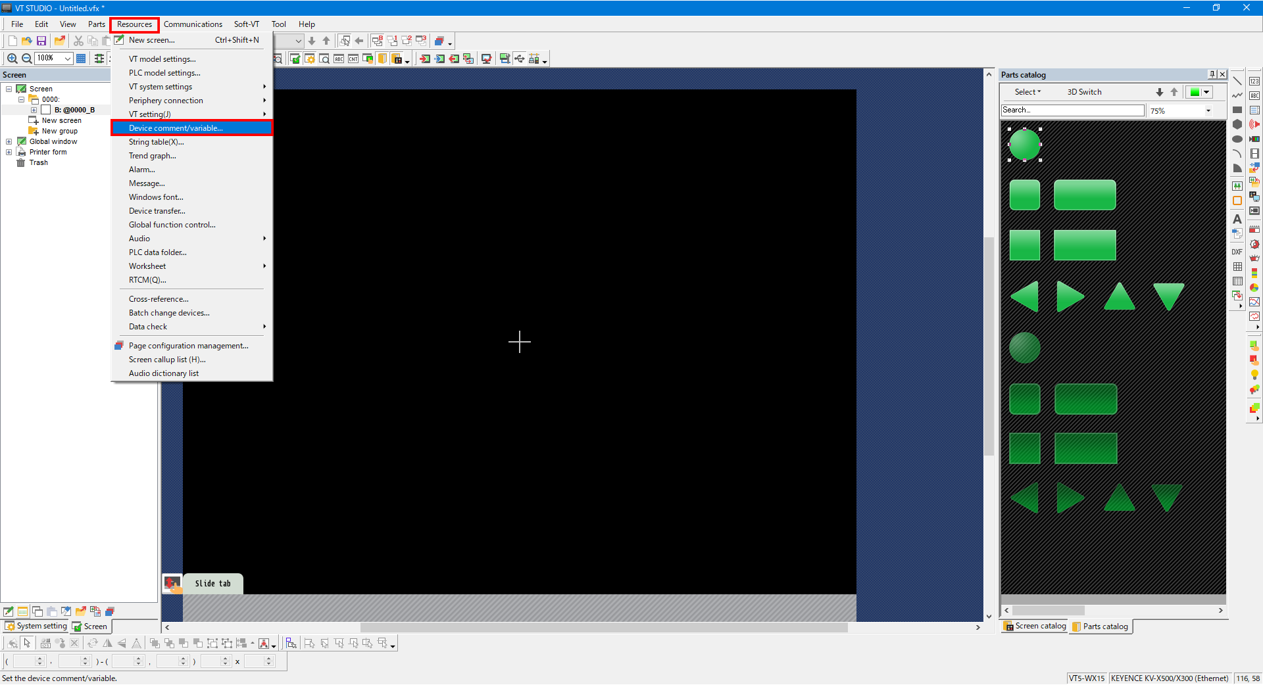Select the Line drawing tool

[1237, 82]
